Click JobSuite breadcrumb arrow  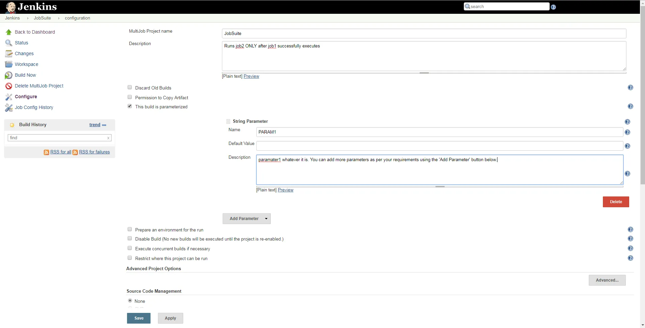click(x=59, y=18)
